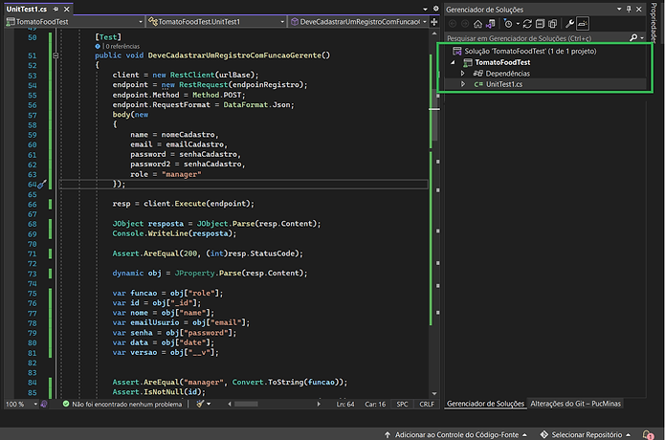The image size is (665, 440).
Task: Open the 100 % zoom dropdown
Action: point(35,404)
